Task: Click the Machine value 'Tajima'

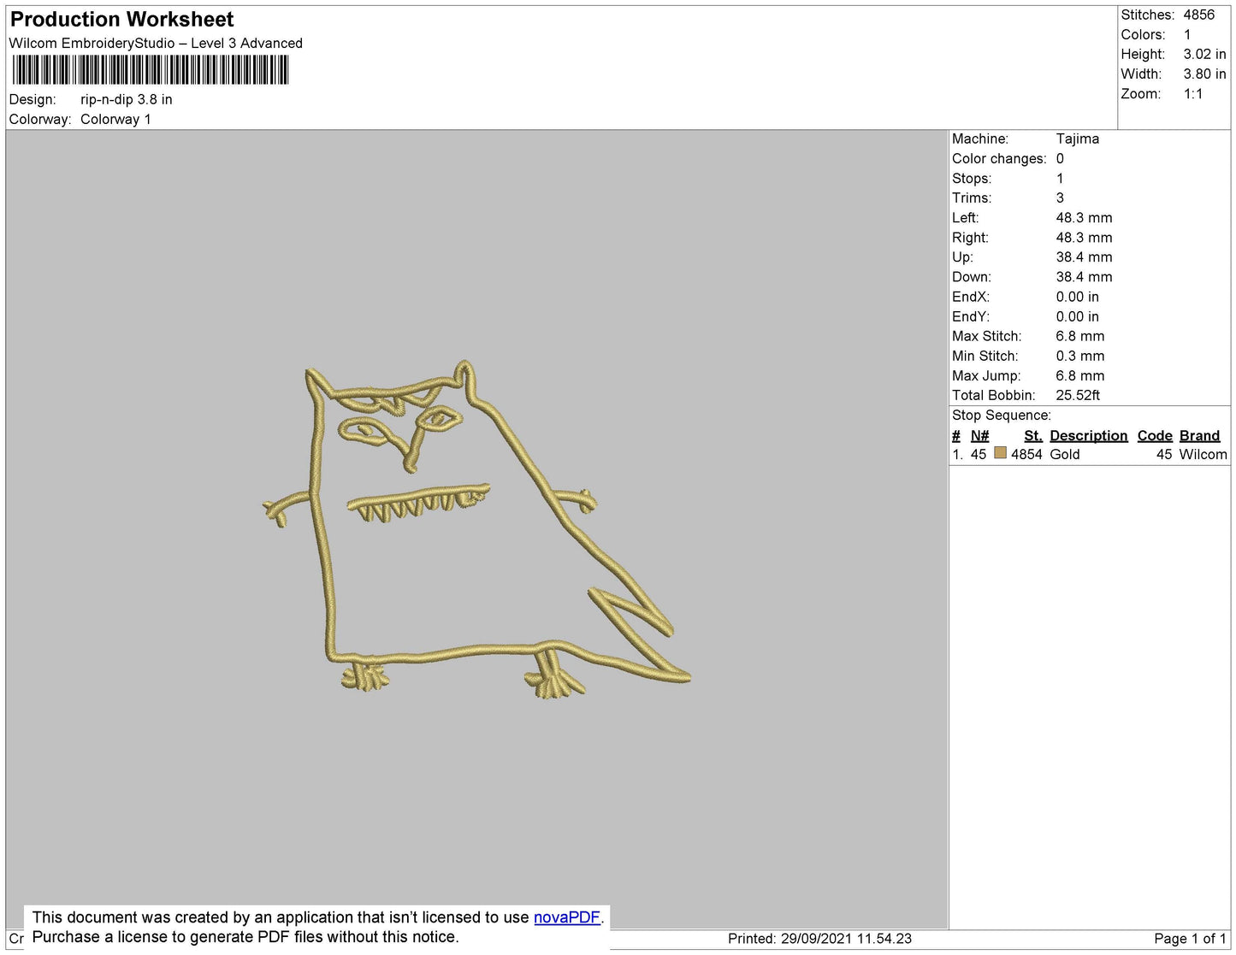Action: coord(1078,139)
